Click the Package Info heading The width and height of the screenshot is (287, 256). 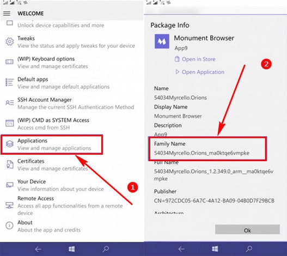[170, 25]
